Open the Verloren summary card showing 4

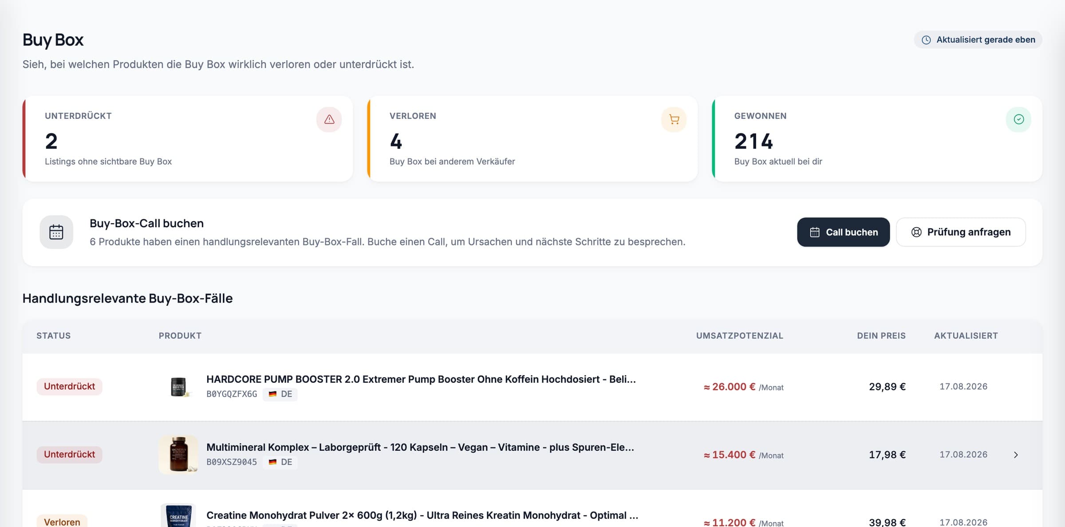click(x=532, y=139)
